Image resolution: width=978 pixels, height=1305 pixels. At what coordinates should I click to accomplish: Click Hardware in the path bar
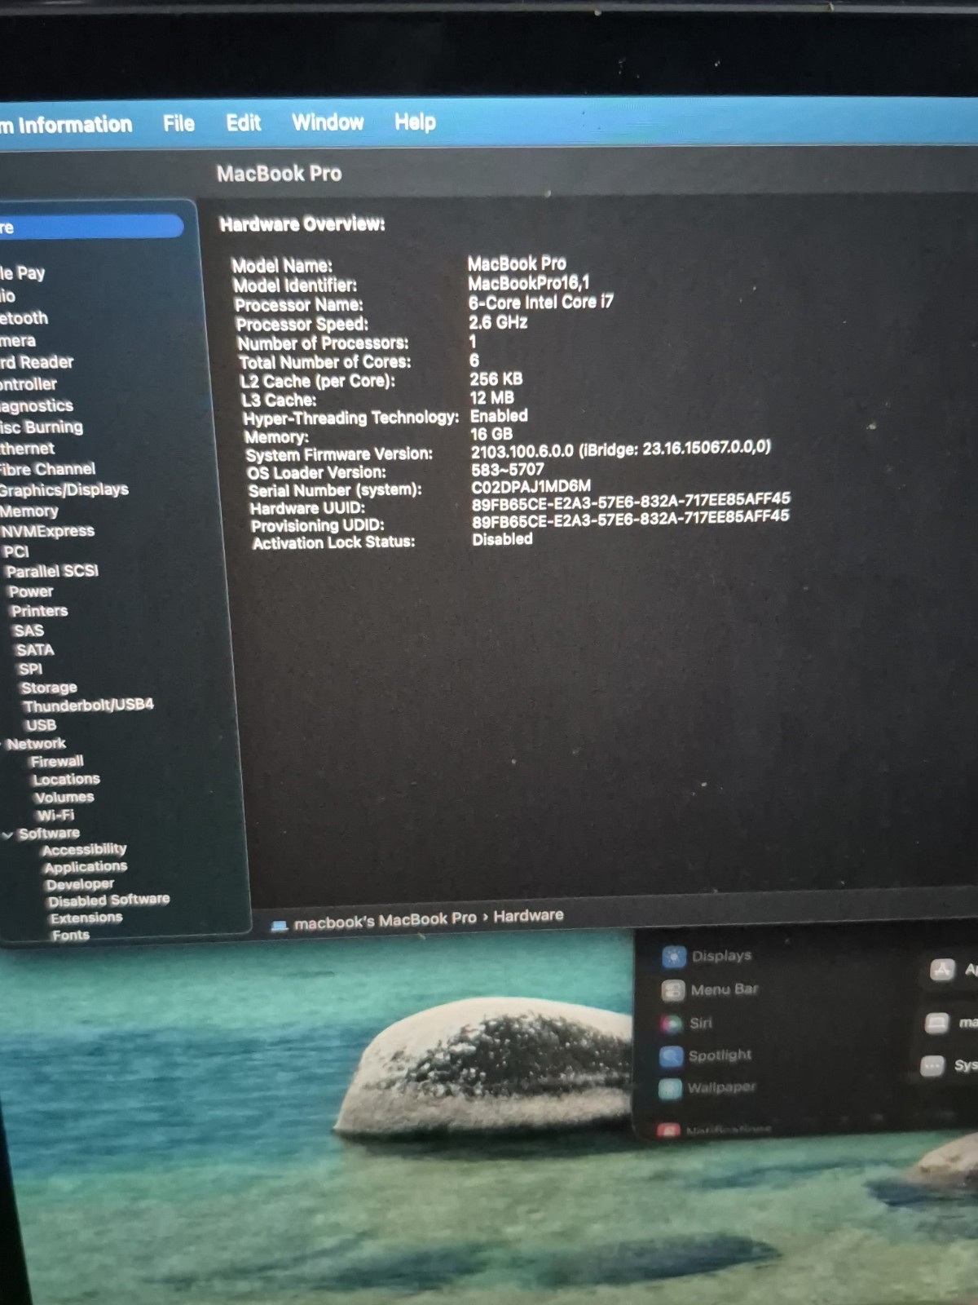point(528,916)
